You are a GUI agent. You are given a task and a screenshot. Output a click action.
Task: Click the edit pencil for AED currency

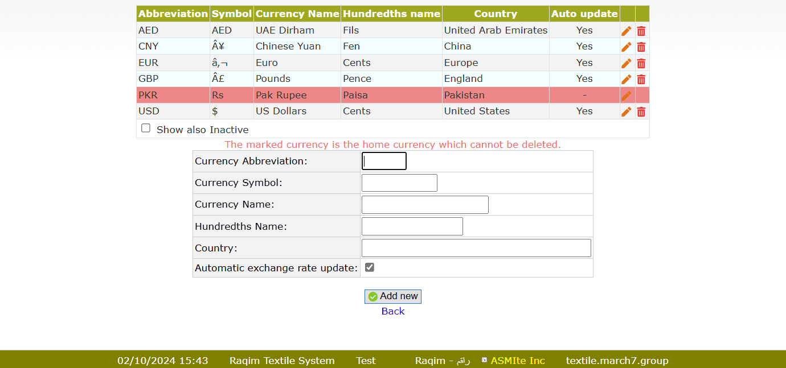click(627, 31)
